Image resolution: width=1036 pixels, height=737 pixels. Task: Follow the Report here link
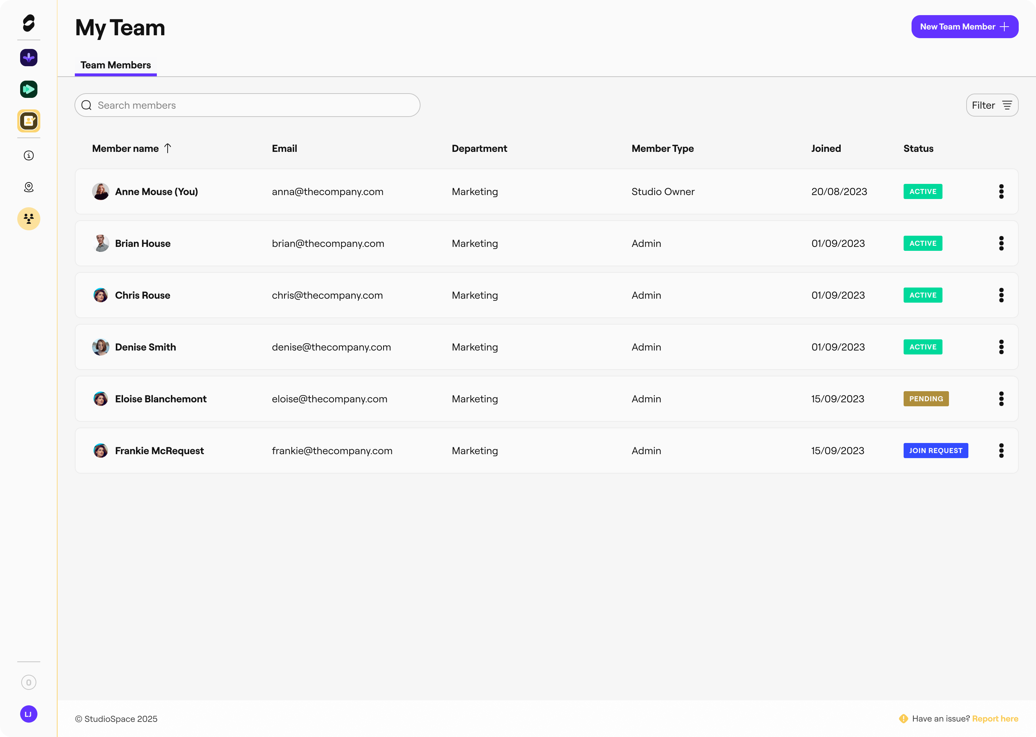point(995,718)
